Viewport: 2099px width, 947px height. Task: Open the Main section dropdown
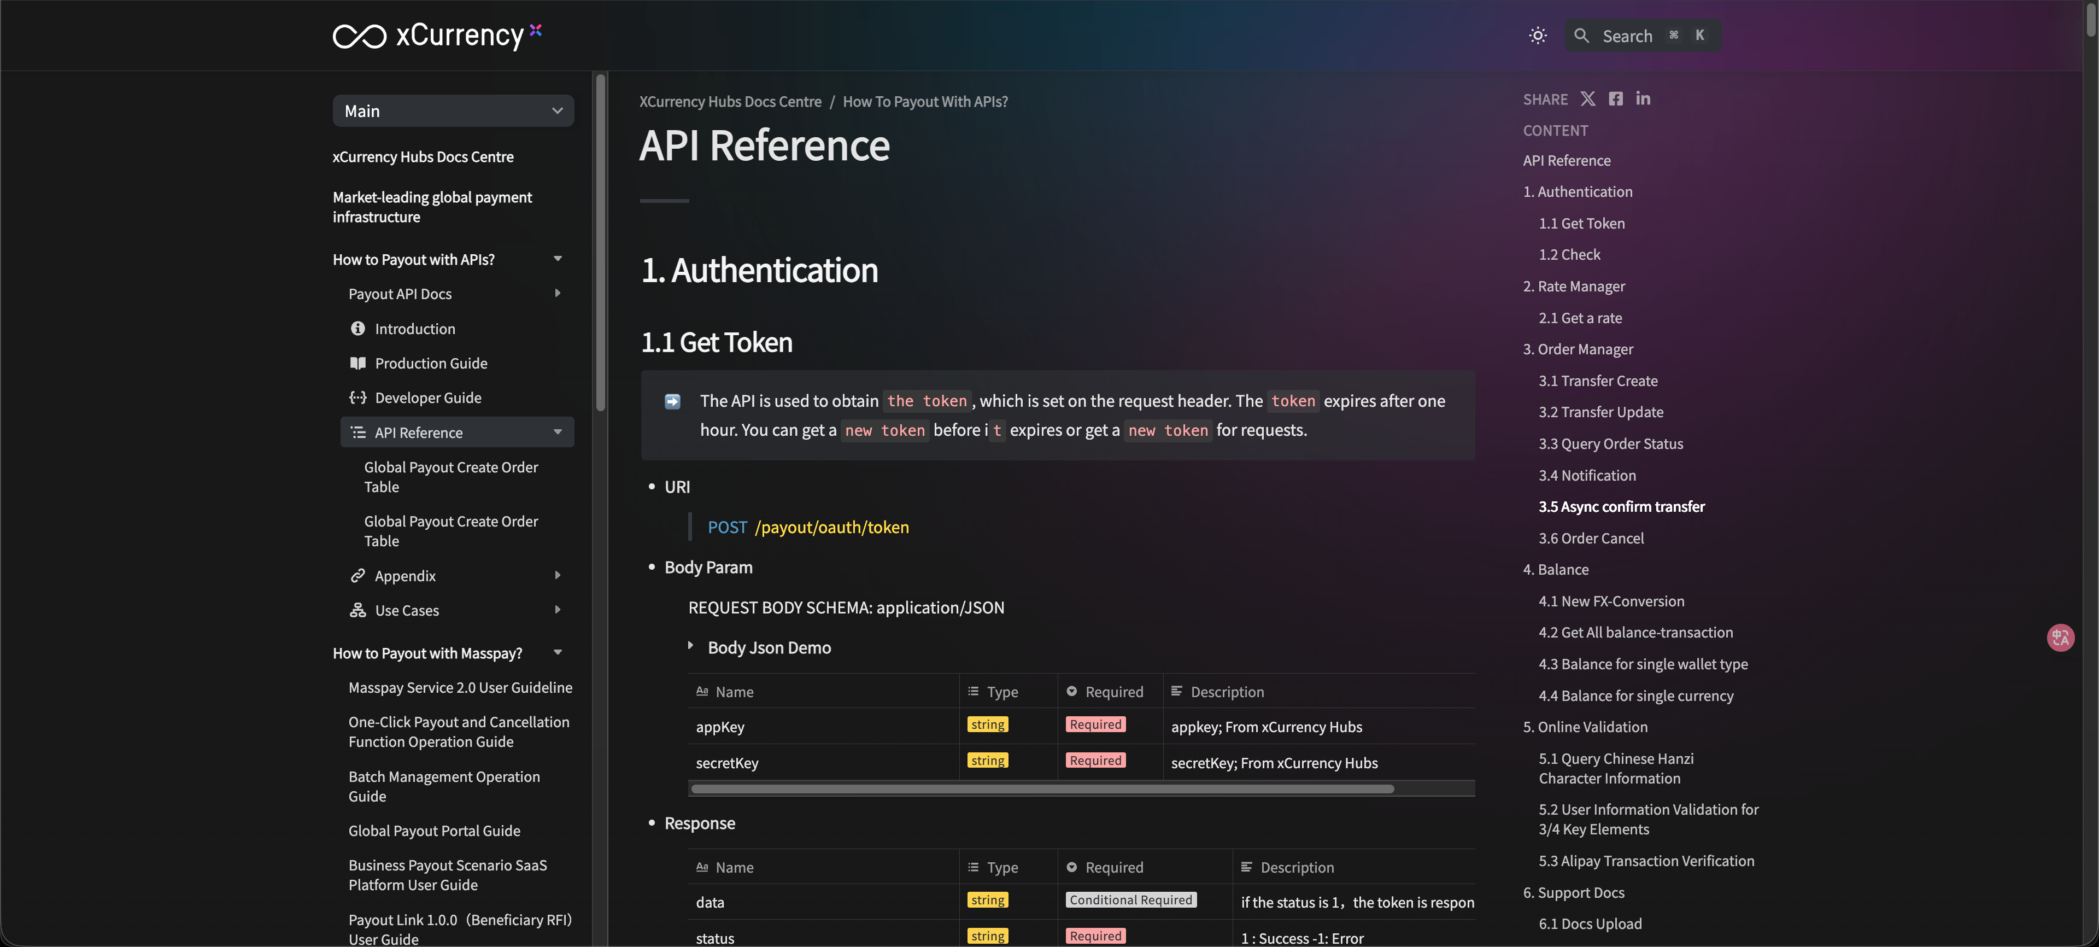[453, 111]
